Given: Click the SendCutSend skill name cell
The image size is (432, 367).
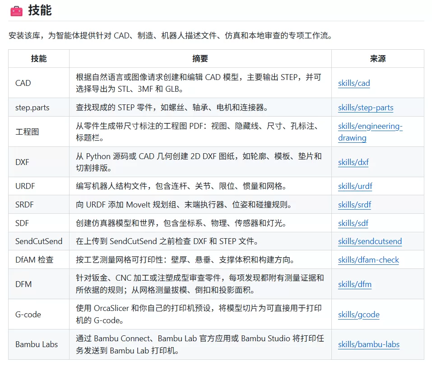Looking at the screenshot, I should [39, 241].
